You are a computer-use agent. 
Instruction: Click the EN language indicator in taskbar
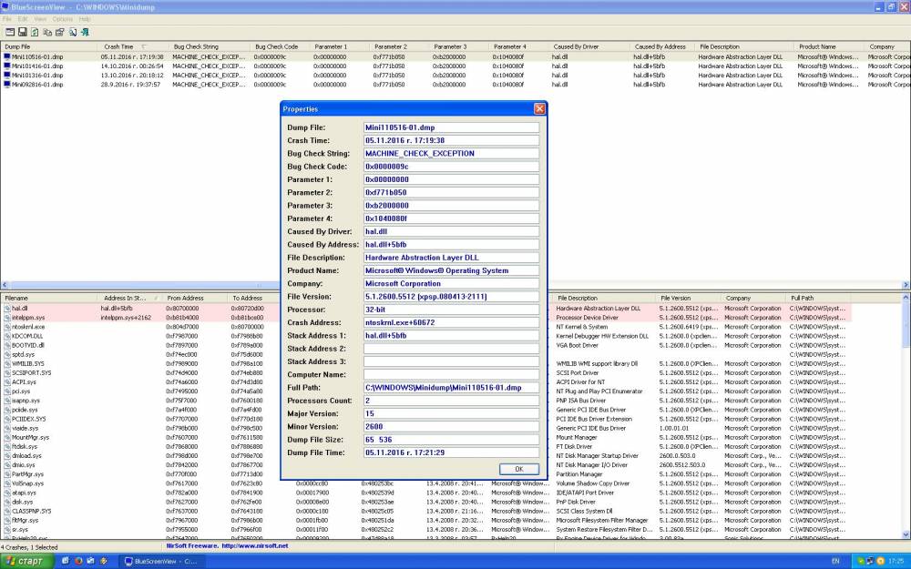pyautogui.click(x=835, y=561)
